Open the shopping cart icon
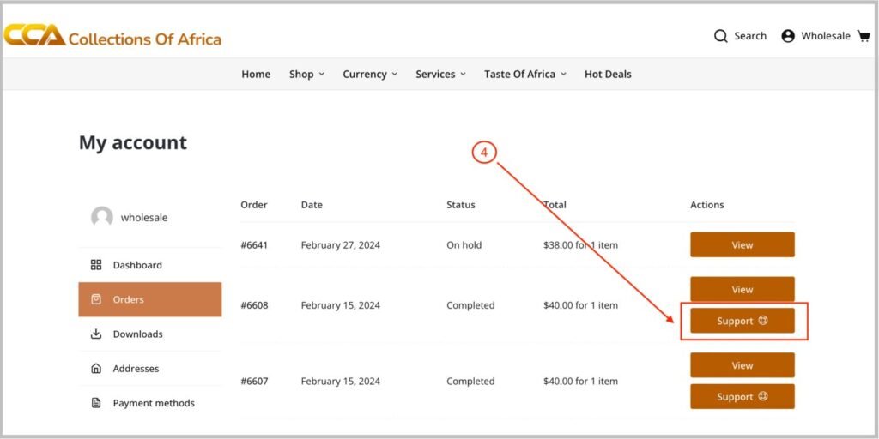Viewport: 879px width, 439px height. click(864, 36)
